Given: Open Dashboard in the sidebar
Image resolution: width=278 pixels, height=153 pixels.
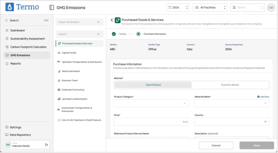Looking at the screenshot, I should [27, 30].
